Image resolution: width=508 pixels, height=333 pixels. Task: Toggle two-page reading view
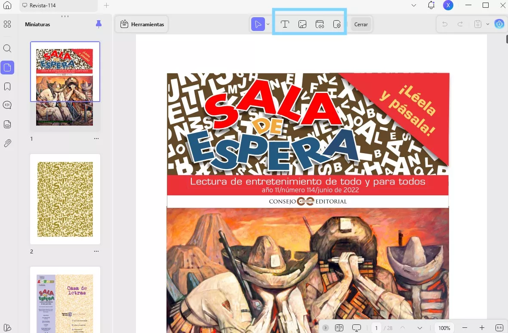pyautogui.click(x=339, y=328)
